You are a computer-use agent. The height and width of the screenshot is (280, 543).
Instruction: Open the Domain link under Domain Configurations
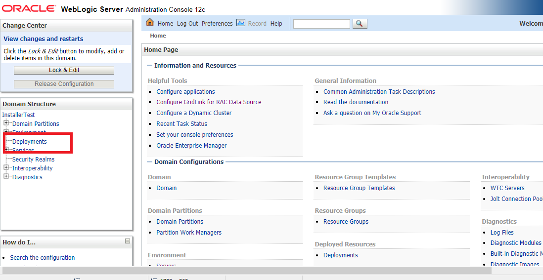167,188
